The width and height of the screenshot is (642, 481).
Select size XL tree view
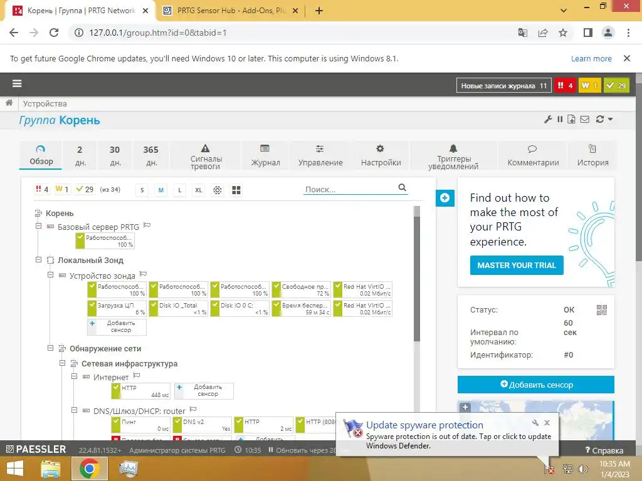[x=199, y=190]
